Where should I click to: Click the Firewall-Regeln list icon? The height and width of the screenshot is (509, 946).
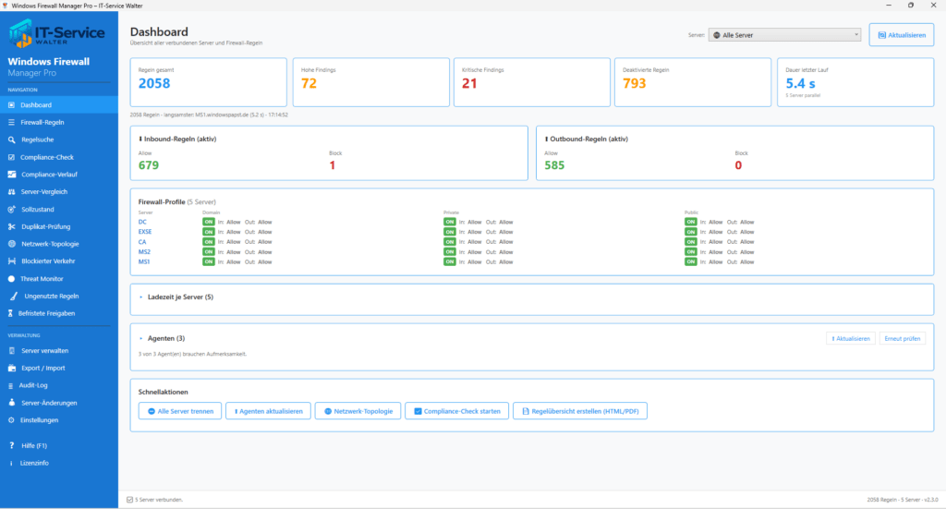click(x=11, y=123)
